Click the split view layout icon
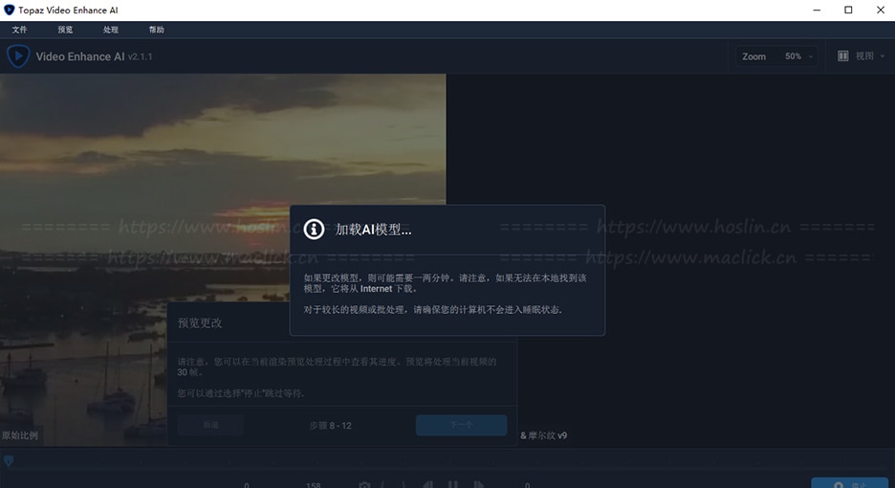Screen dimensions: 895x488 click(842, 56)
